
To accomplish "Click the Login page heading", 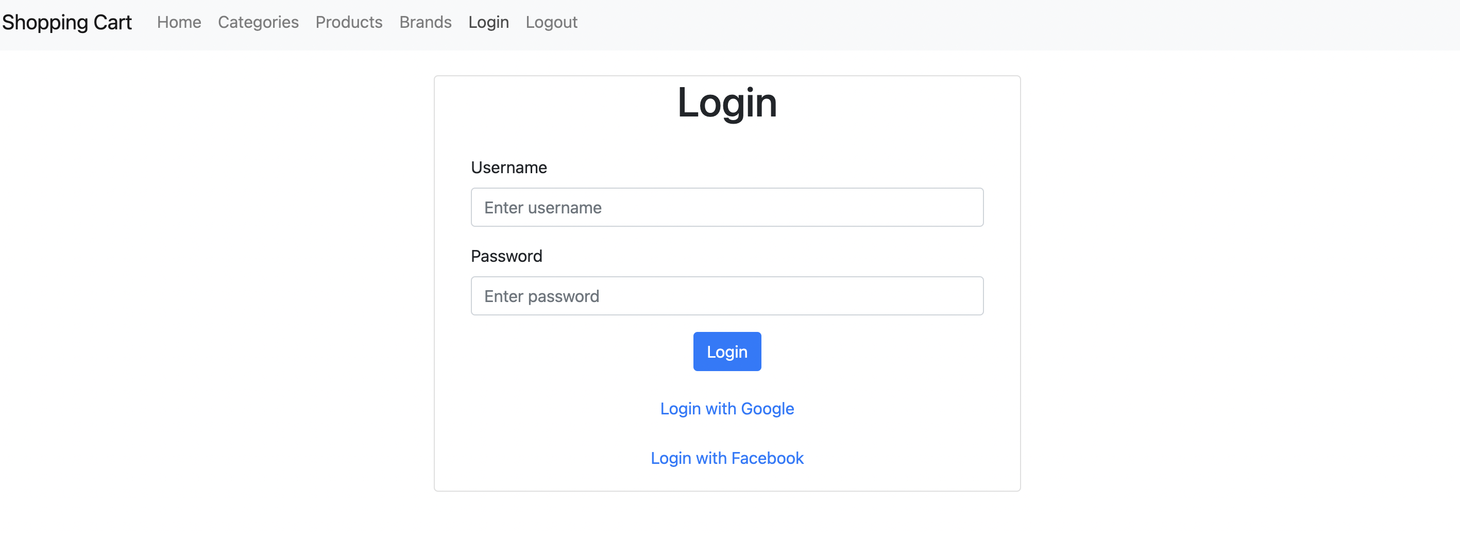I will tap(727, 103).
